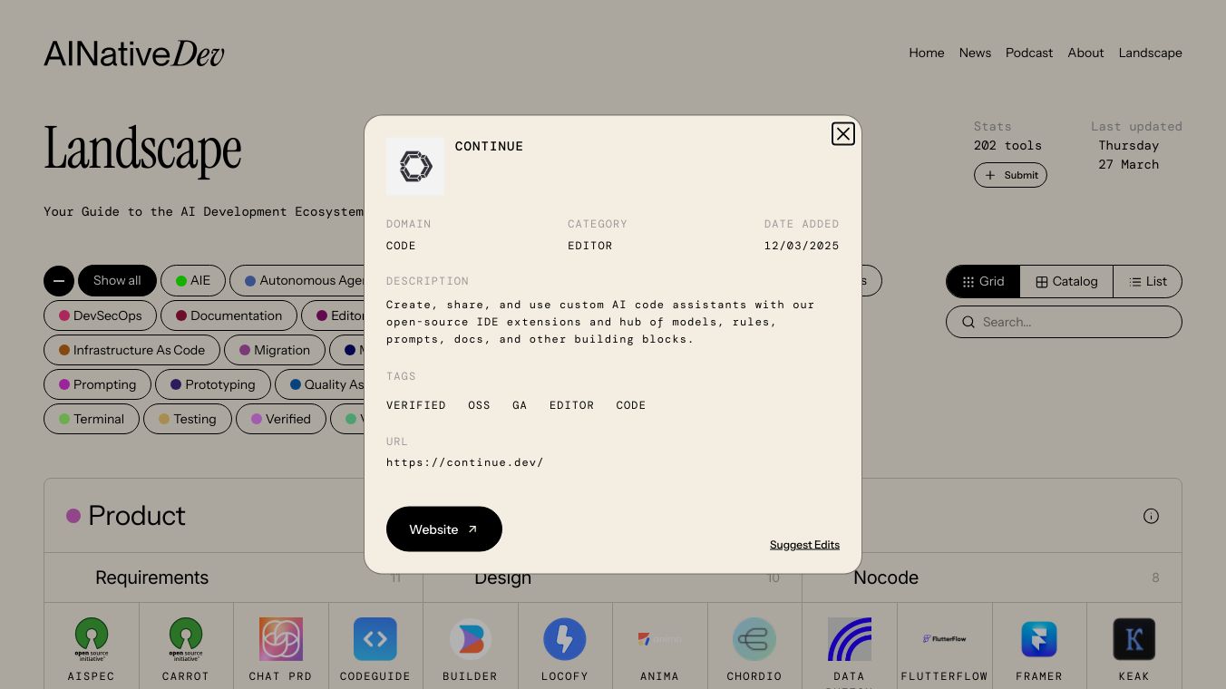The height and width of the screenshot is (689, 1226).
Task: Click the date added 12/03/2025
Action: click(x=802, y=246)
